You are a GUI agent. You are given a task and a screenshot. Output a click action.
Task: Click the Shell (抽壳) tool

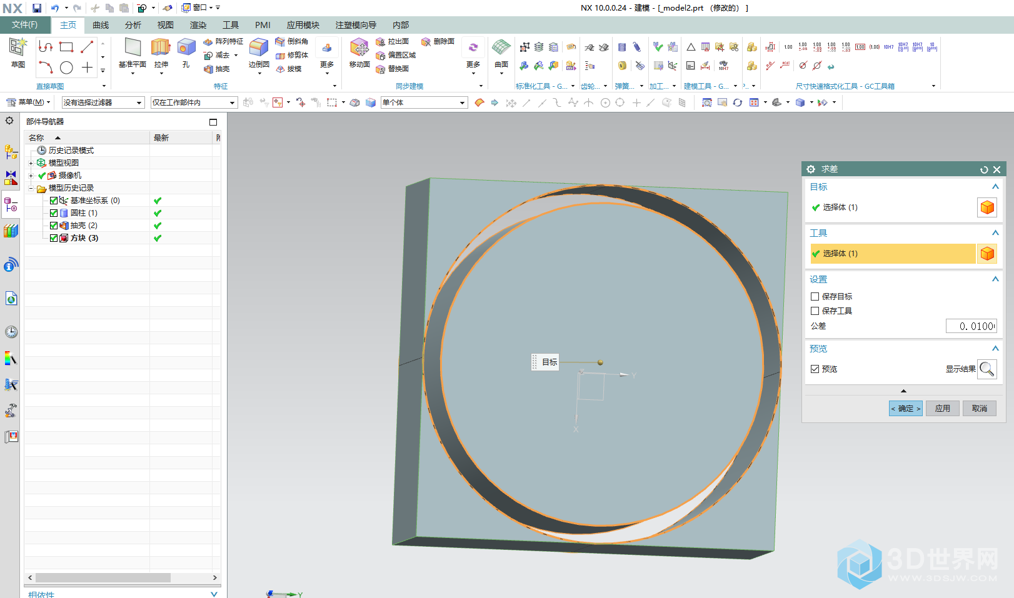(x=217, y=69)
